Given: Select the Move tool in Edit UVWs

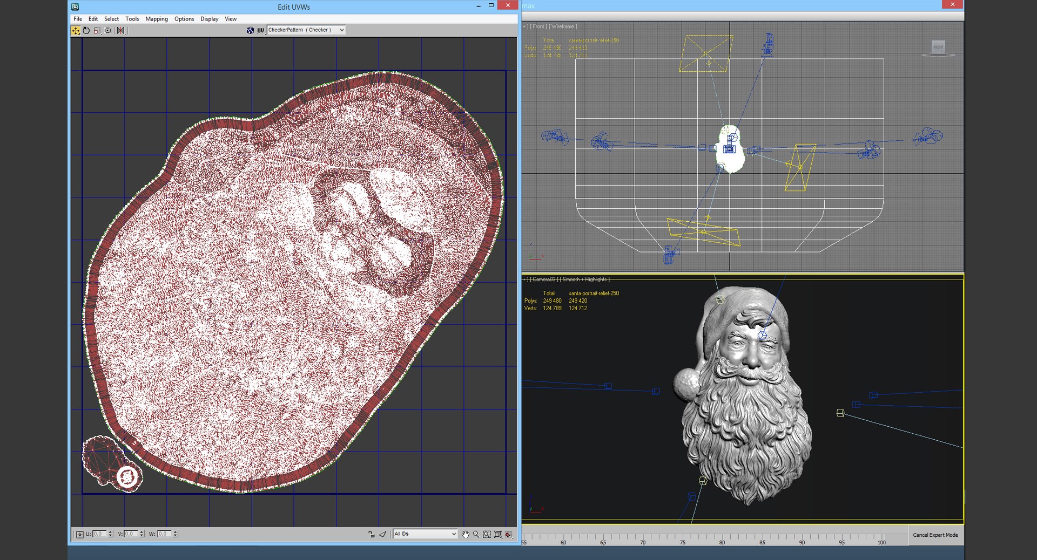Looking at the screenshot, I should pyautogui.click(x=76, y=31).
